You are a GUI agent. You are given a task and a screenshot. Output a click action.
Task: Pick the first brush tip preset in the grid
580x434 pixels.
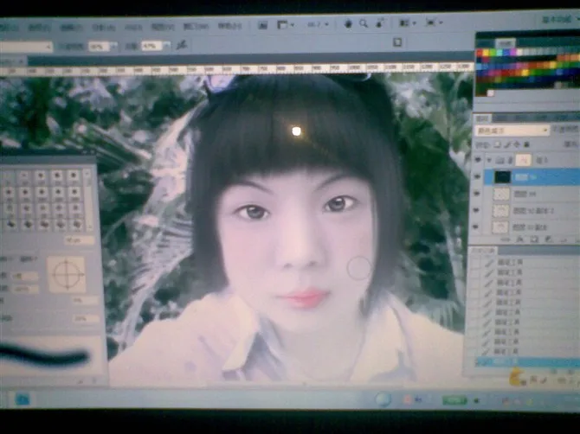pyautogui.click(x=10, y=176)
